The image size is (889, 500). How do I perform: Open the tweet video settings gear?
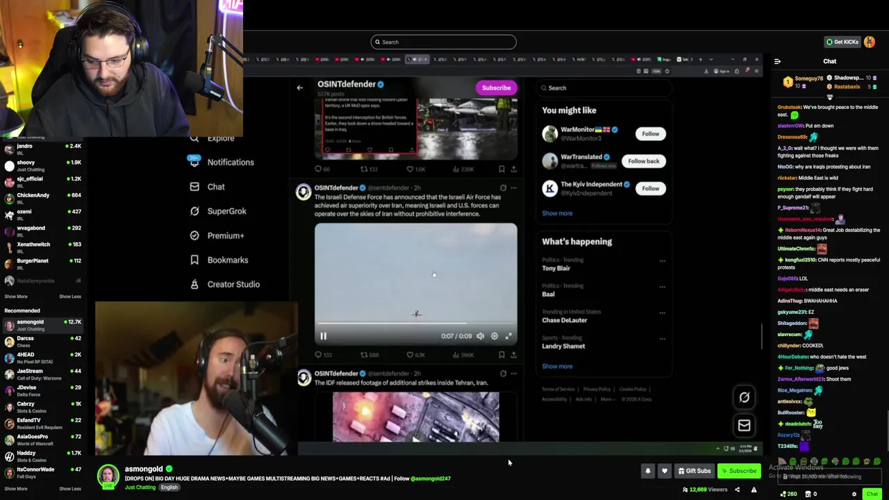pyautogui.click(x=495, y=336)
